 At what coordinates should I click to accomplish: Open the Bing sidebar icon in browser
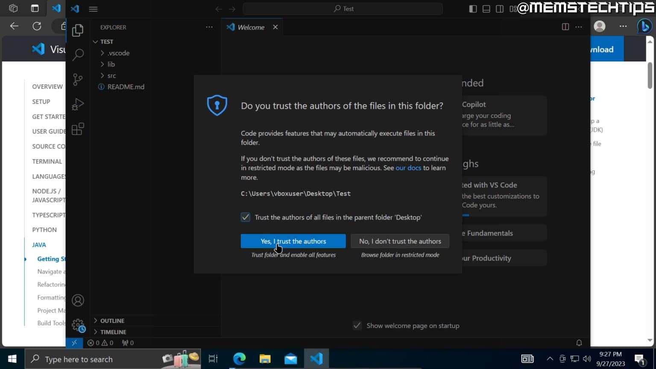point(644,26)
